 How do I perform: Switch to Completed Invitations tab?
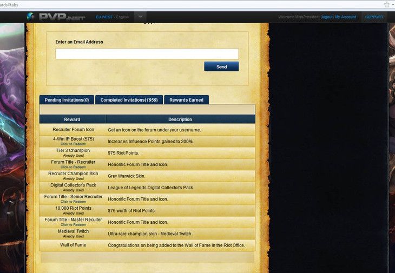129,100
